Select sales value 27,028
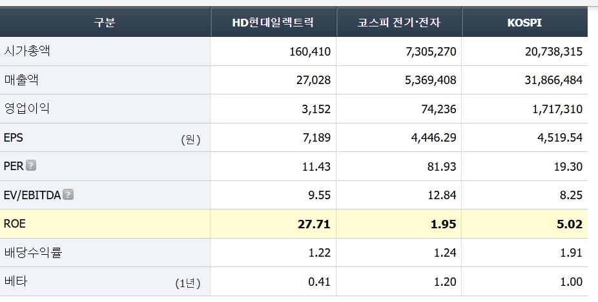 (x=313, y=80)
